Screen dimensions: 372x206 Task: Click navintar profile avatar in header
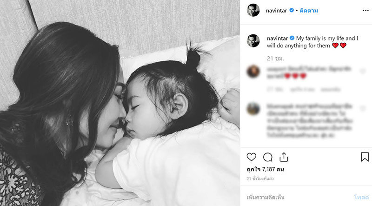[253, 10]
